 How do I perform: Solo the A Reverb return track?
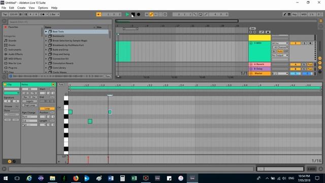click(304, 65)
